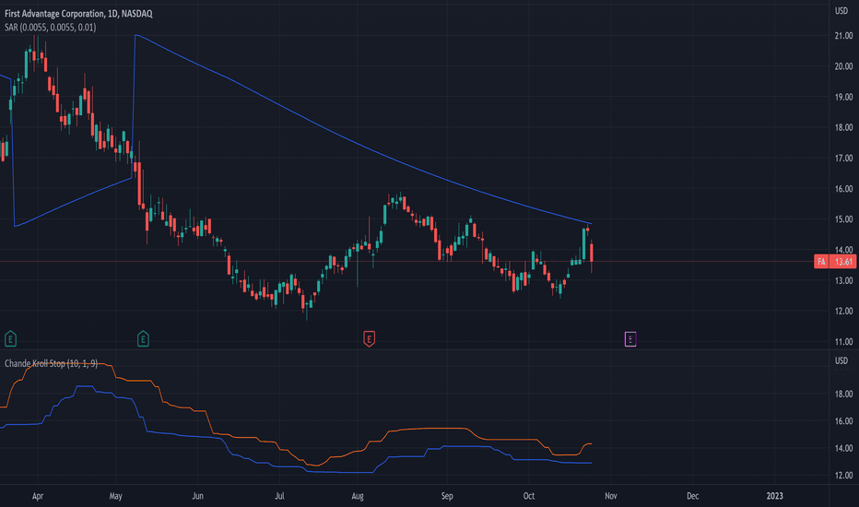Click the blue SAR line peak near May
Screen dimensions: 859x507
pos(135,36)
